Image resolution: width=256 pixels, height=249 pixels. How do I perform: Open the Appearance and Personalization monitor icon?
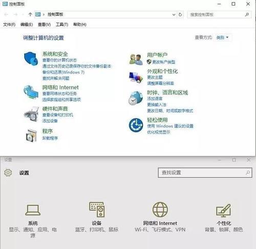click(136, 77)
